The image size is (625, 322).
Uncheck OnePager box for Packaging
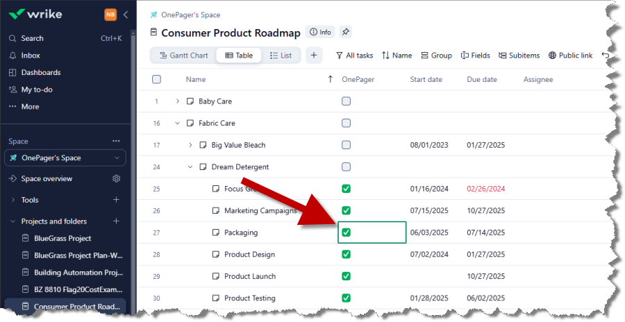pos(346,232)
